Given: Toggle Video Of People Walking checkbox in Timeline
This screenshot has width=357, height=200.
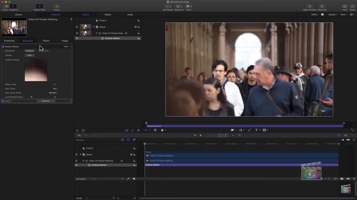Looking at the screenshot, I should click(x=76, y=161).
